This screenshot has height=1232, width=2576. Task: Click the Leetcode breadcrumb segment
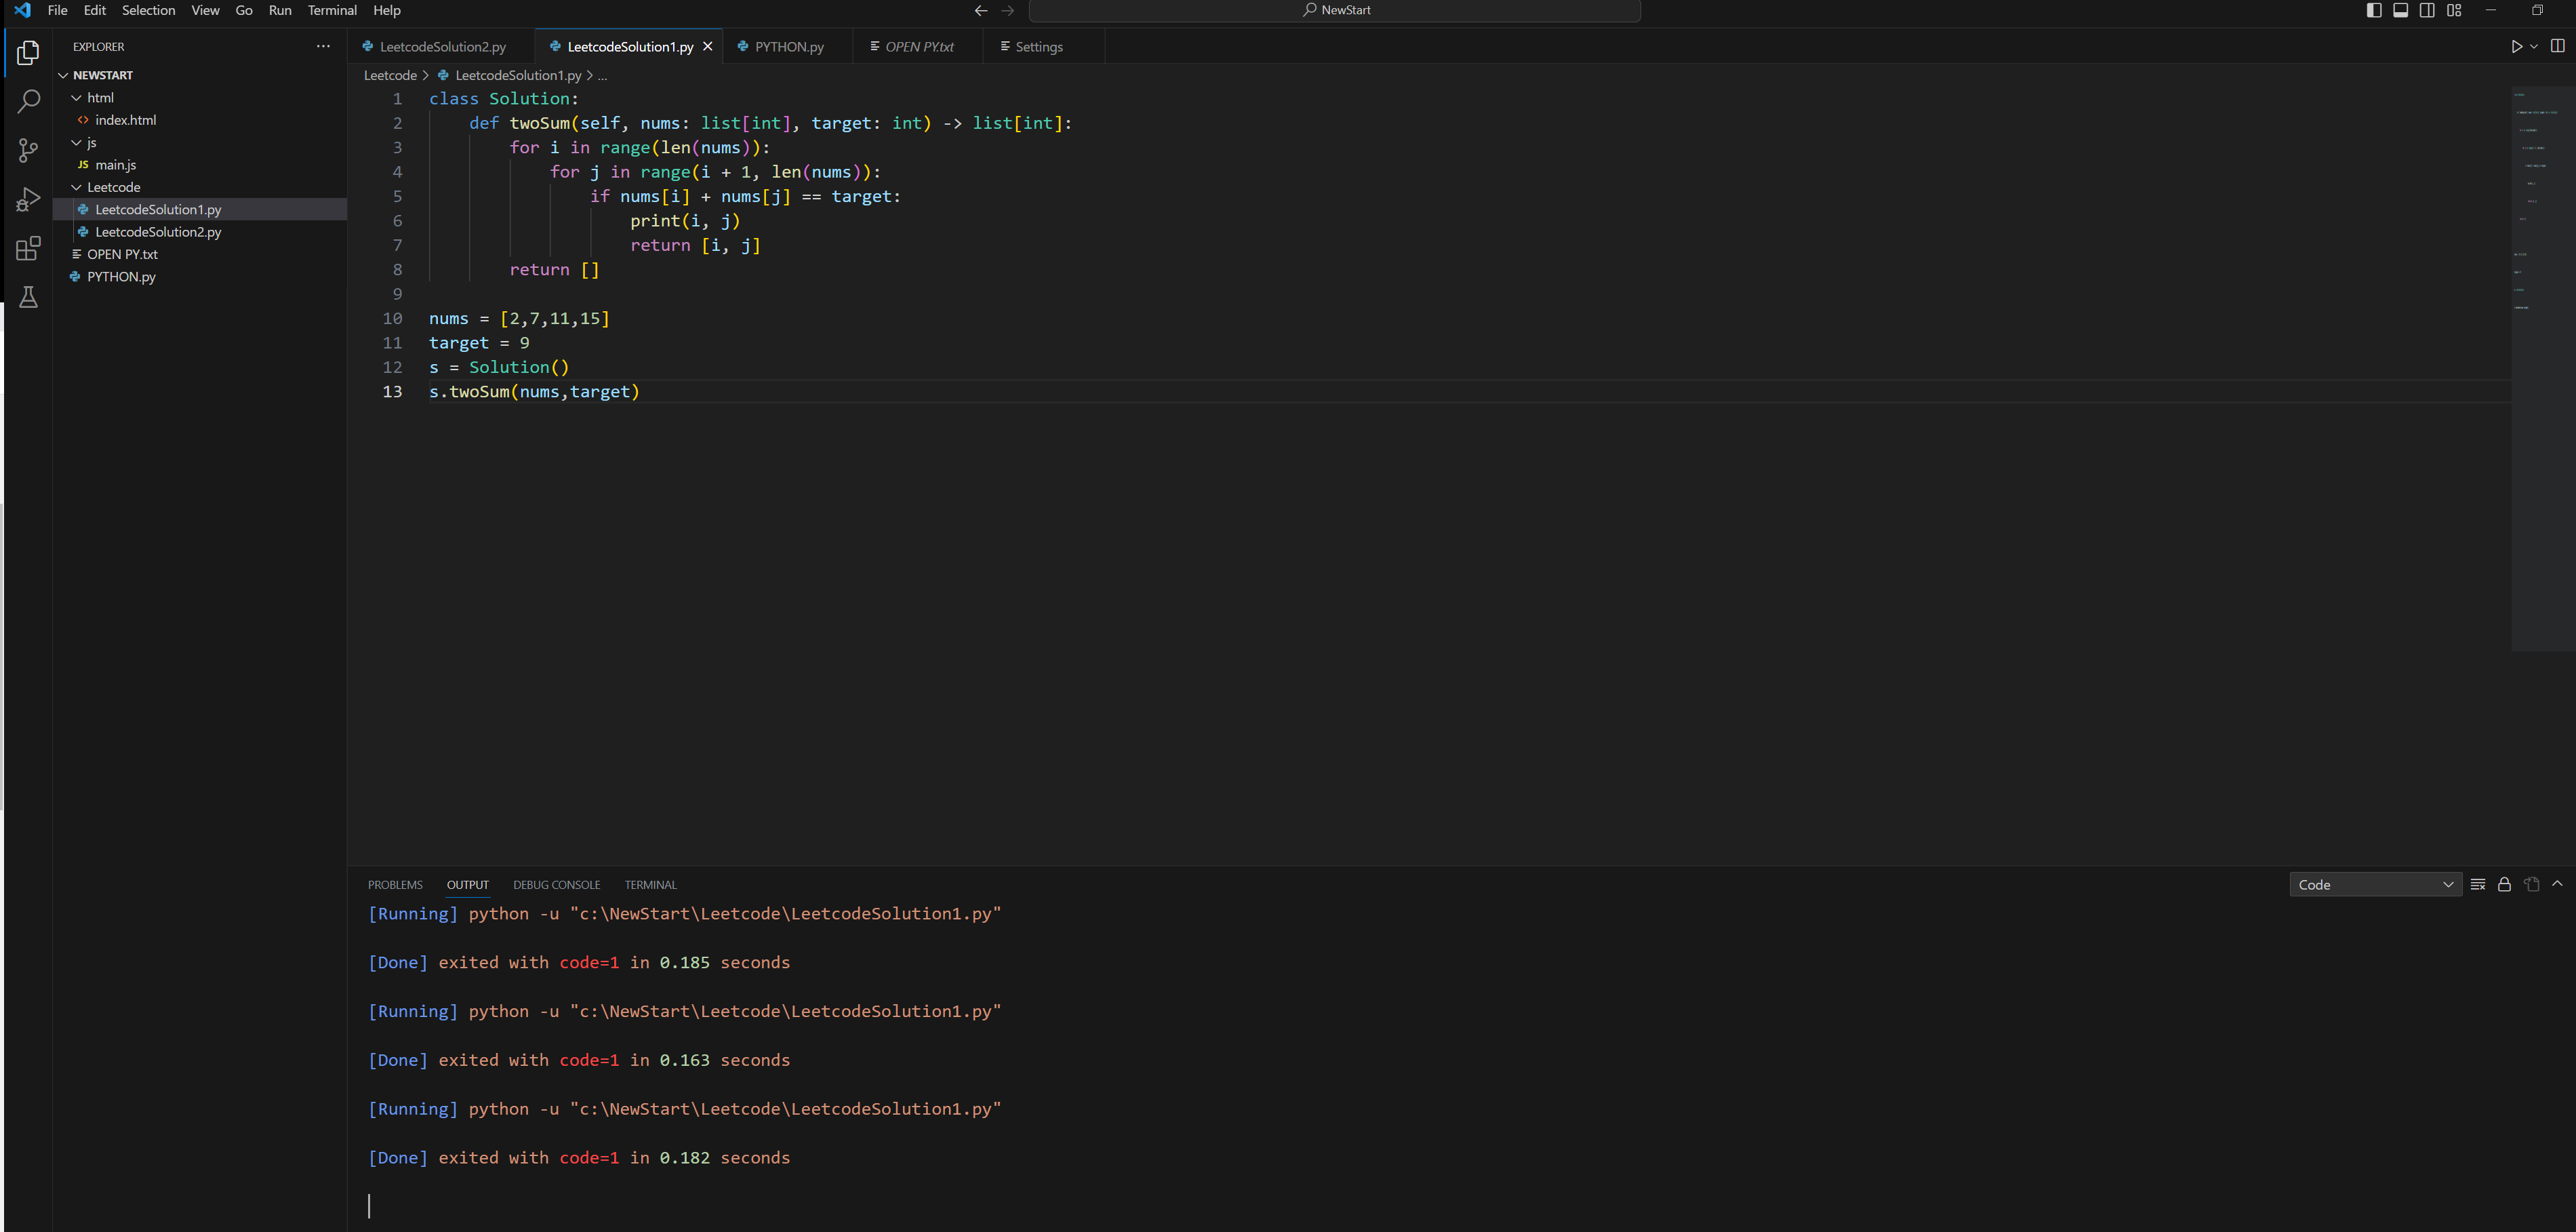[390, 75]
